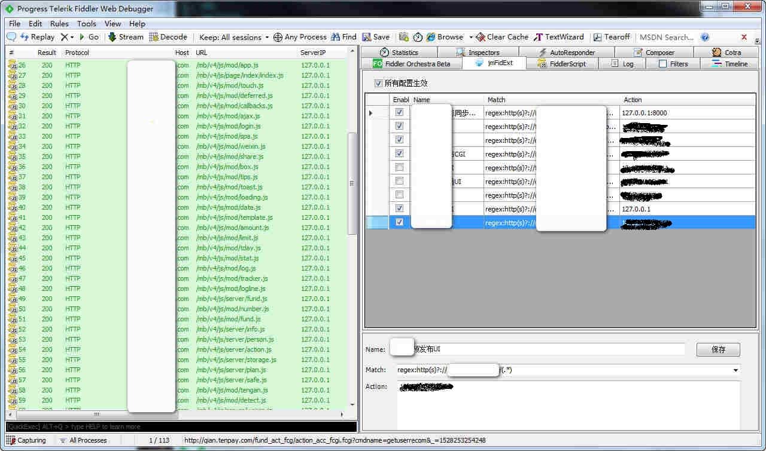
Task: Click the Tearoff toolbar button
Action: [x=612, y=37]
